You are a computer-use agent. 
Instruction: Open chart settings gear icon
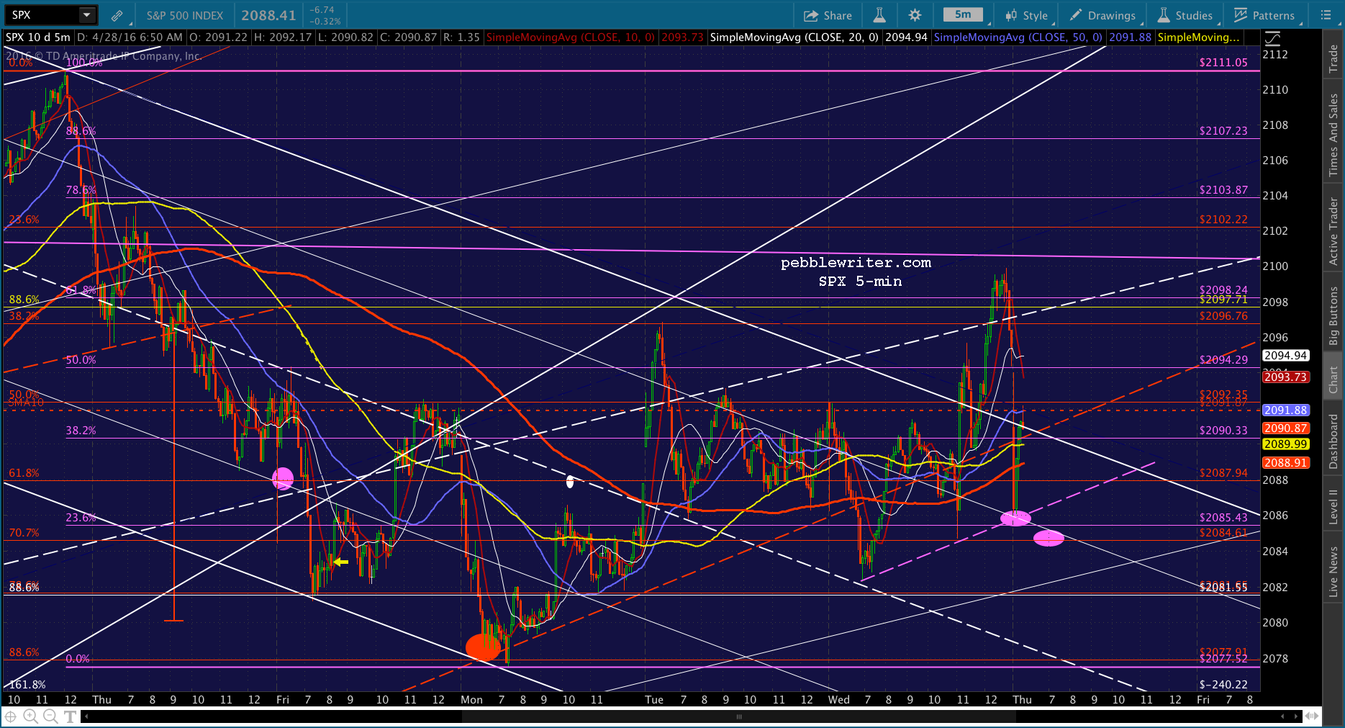click(x=915, y=15)
